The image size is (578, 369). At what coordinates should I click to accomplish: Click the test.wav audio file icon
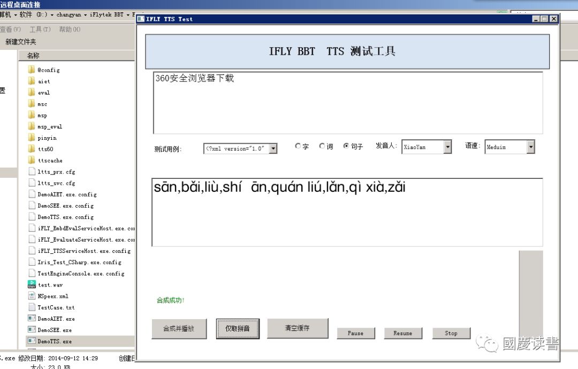point(32,284)
